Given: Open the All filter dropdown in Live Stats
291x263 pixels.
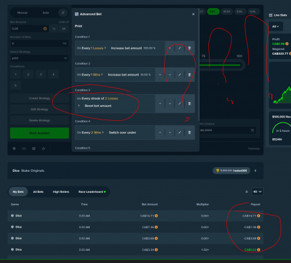Looking at the screenshot, I should pos(276,27).
